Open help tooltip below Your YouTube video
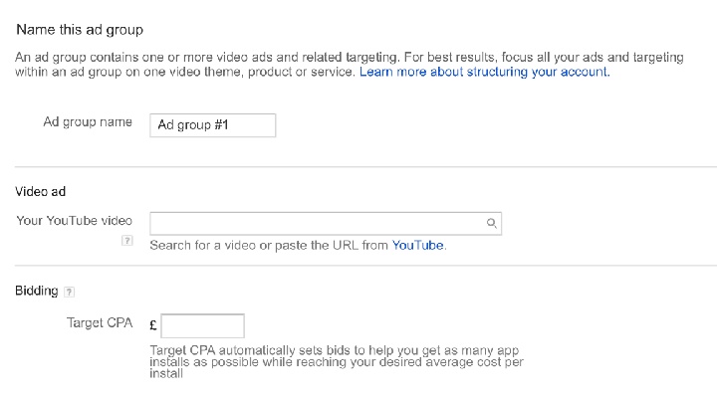Screen dimensions: 717x401 click(x=127, y=240)
